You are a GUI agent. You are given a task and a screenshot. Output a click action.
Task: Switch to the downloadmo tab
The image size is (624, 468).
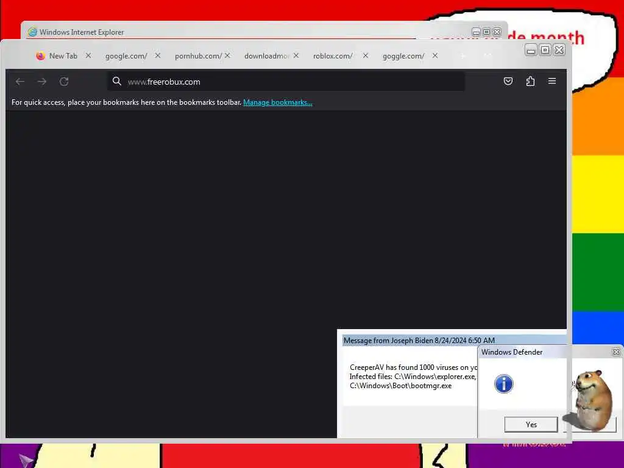[x=267, y=56]
